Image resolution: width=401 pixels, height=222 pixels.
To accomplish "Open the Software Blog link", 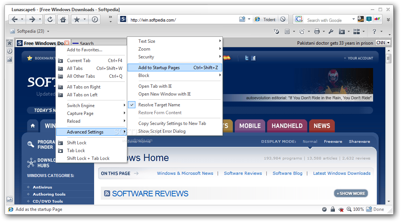I will (288, 173).
